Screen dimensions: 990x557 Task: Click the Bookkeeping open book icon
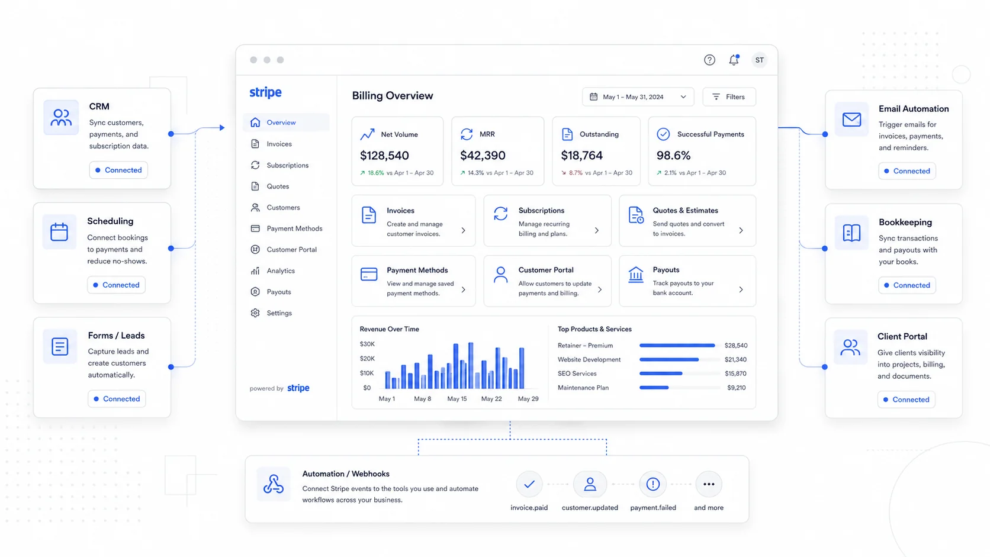pos(851,233)
